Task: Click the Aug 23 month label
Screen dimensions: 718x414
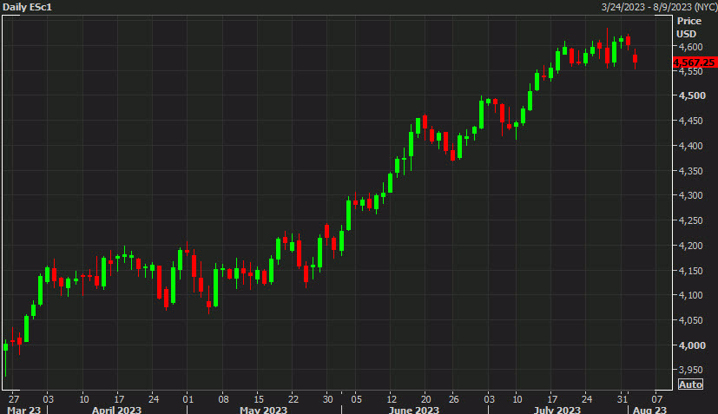Action: pyautogui.click(x=649, y=410)
